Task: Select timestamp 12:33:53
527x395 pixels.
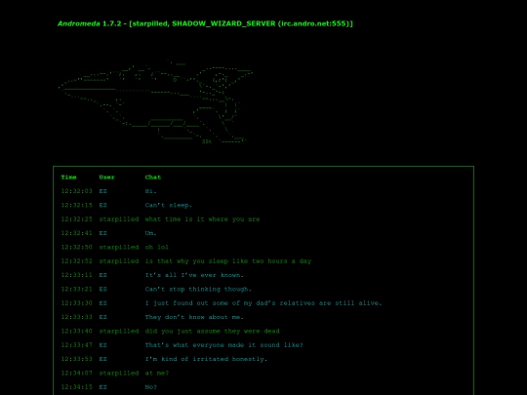Action: pyautogui.click(x=76, y=359)
